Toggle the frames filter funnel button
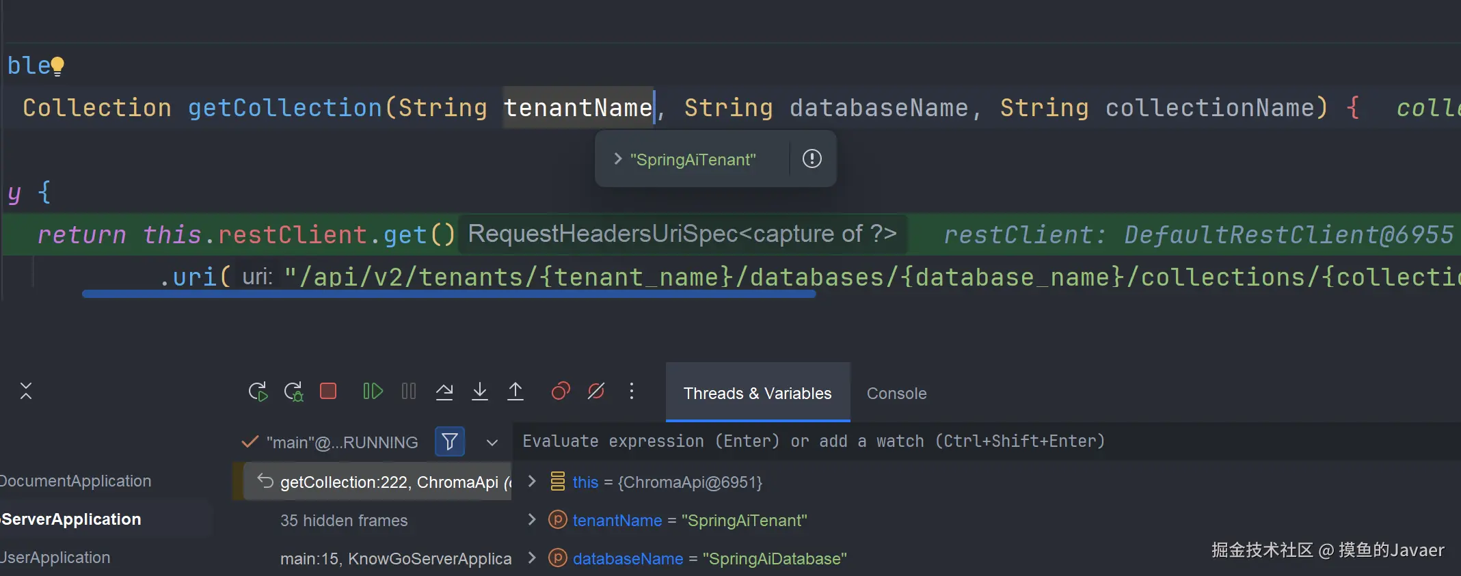1461x576 pixels. pyautogui.click(x=450, y=441)
